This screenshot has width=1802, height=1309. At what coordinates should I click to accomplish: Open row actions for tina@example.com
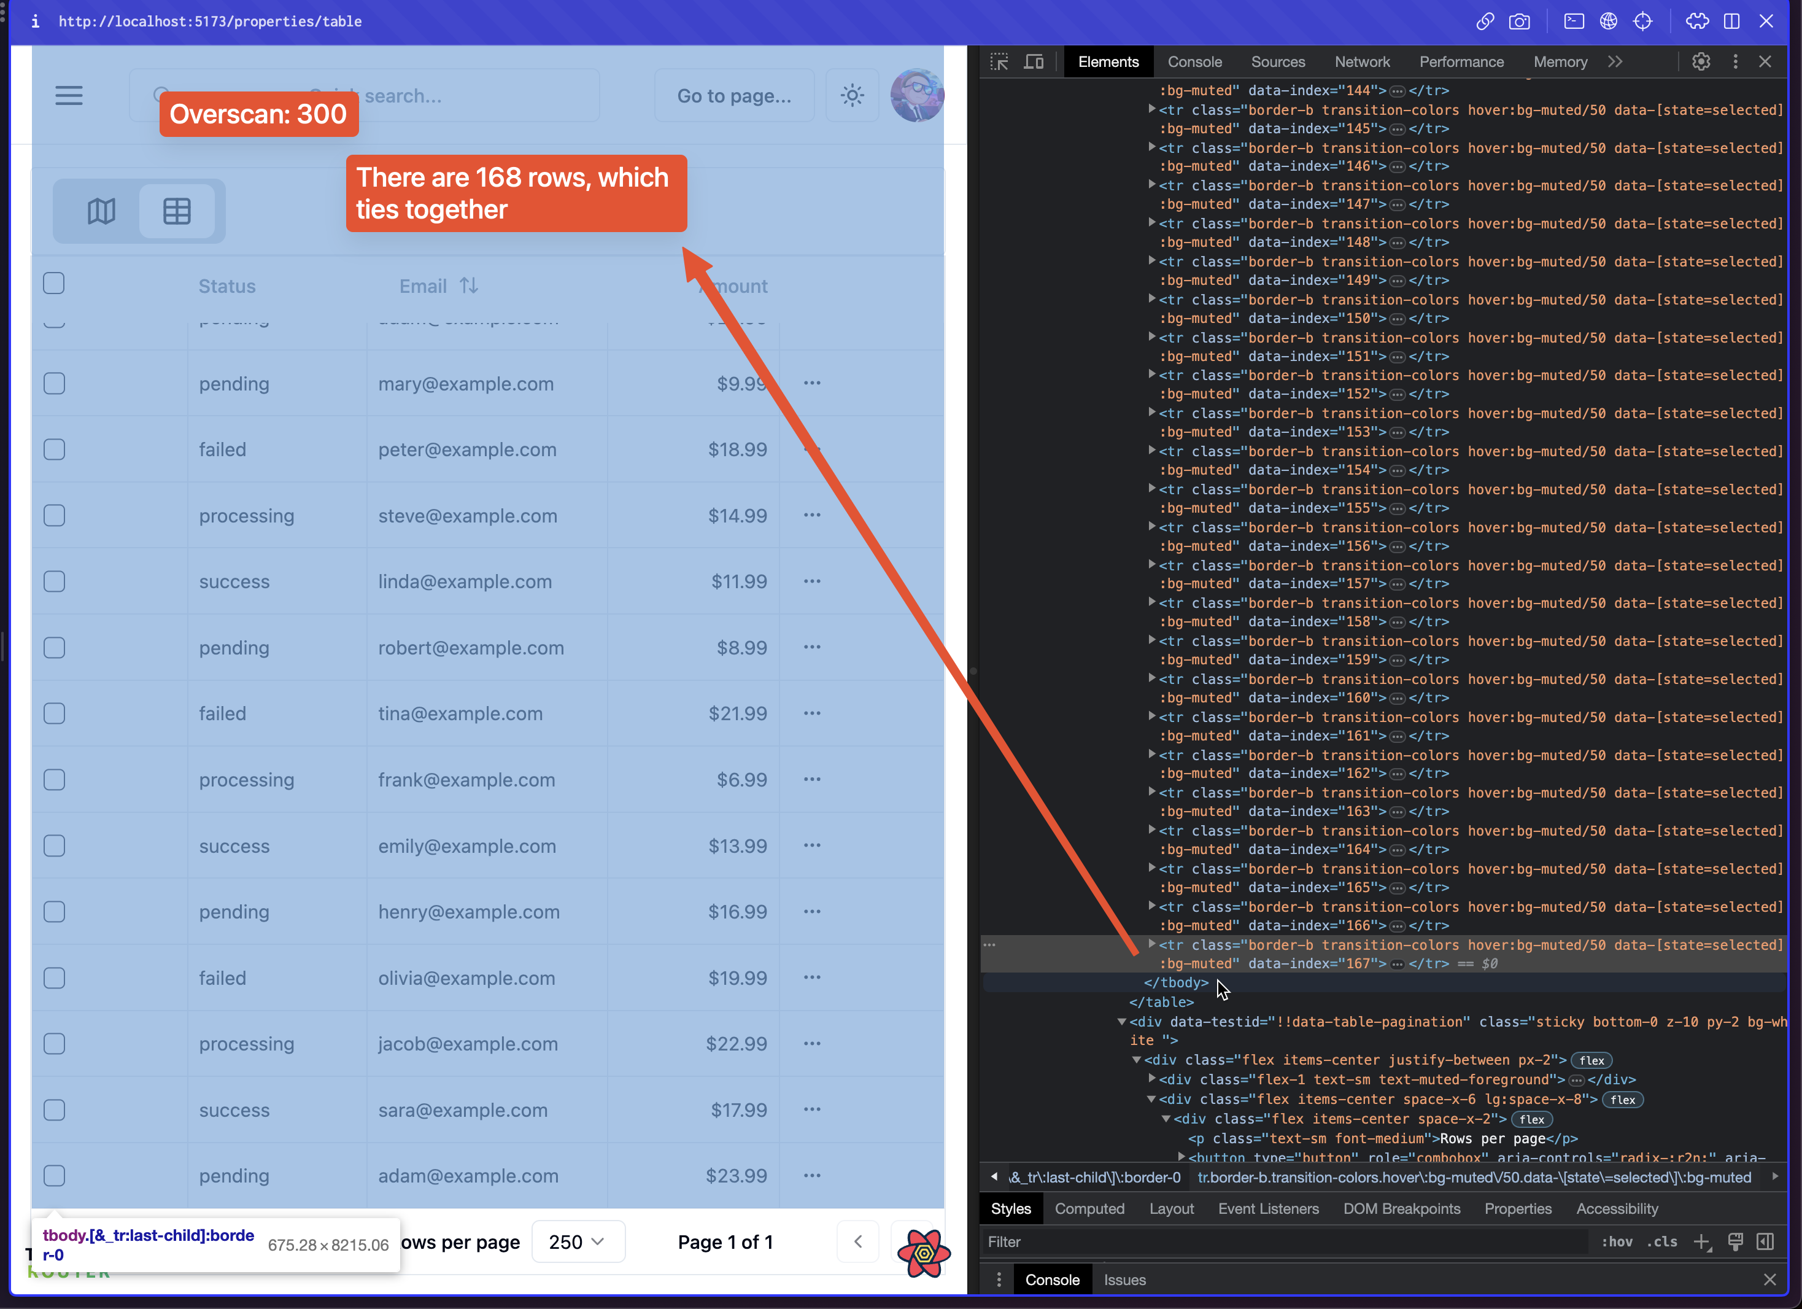(812, 713)
